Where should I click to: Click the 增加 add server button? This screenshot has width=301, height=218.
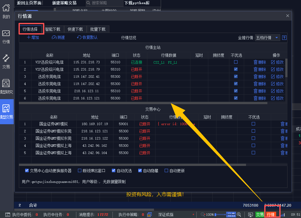pyautogui.click(x=33, y=38)
